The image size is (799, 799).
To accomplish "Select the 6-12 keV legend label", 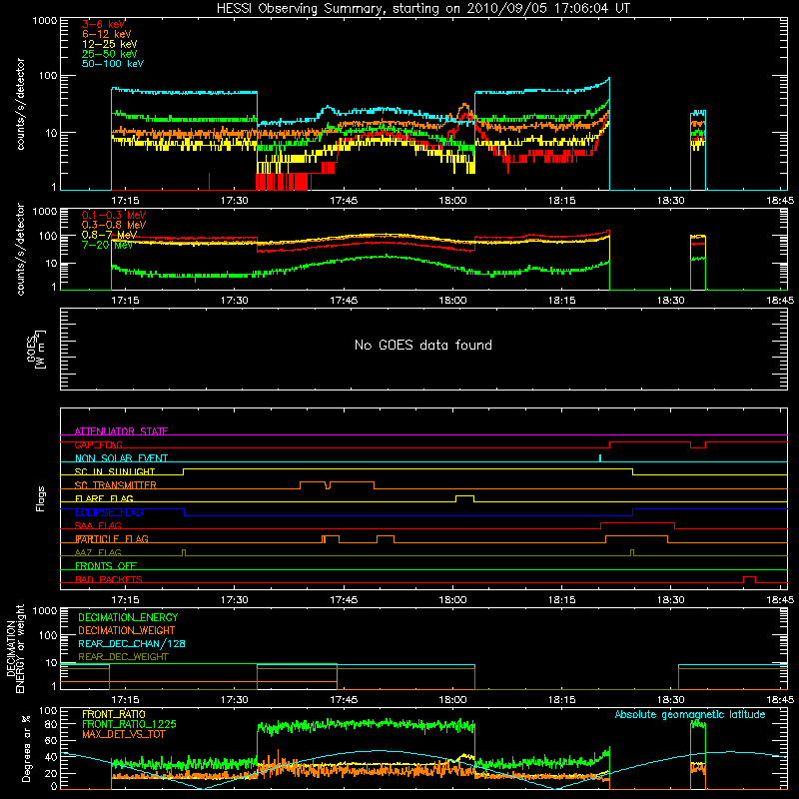I will point(107,34).
